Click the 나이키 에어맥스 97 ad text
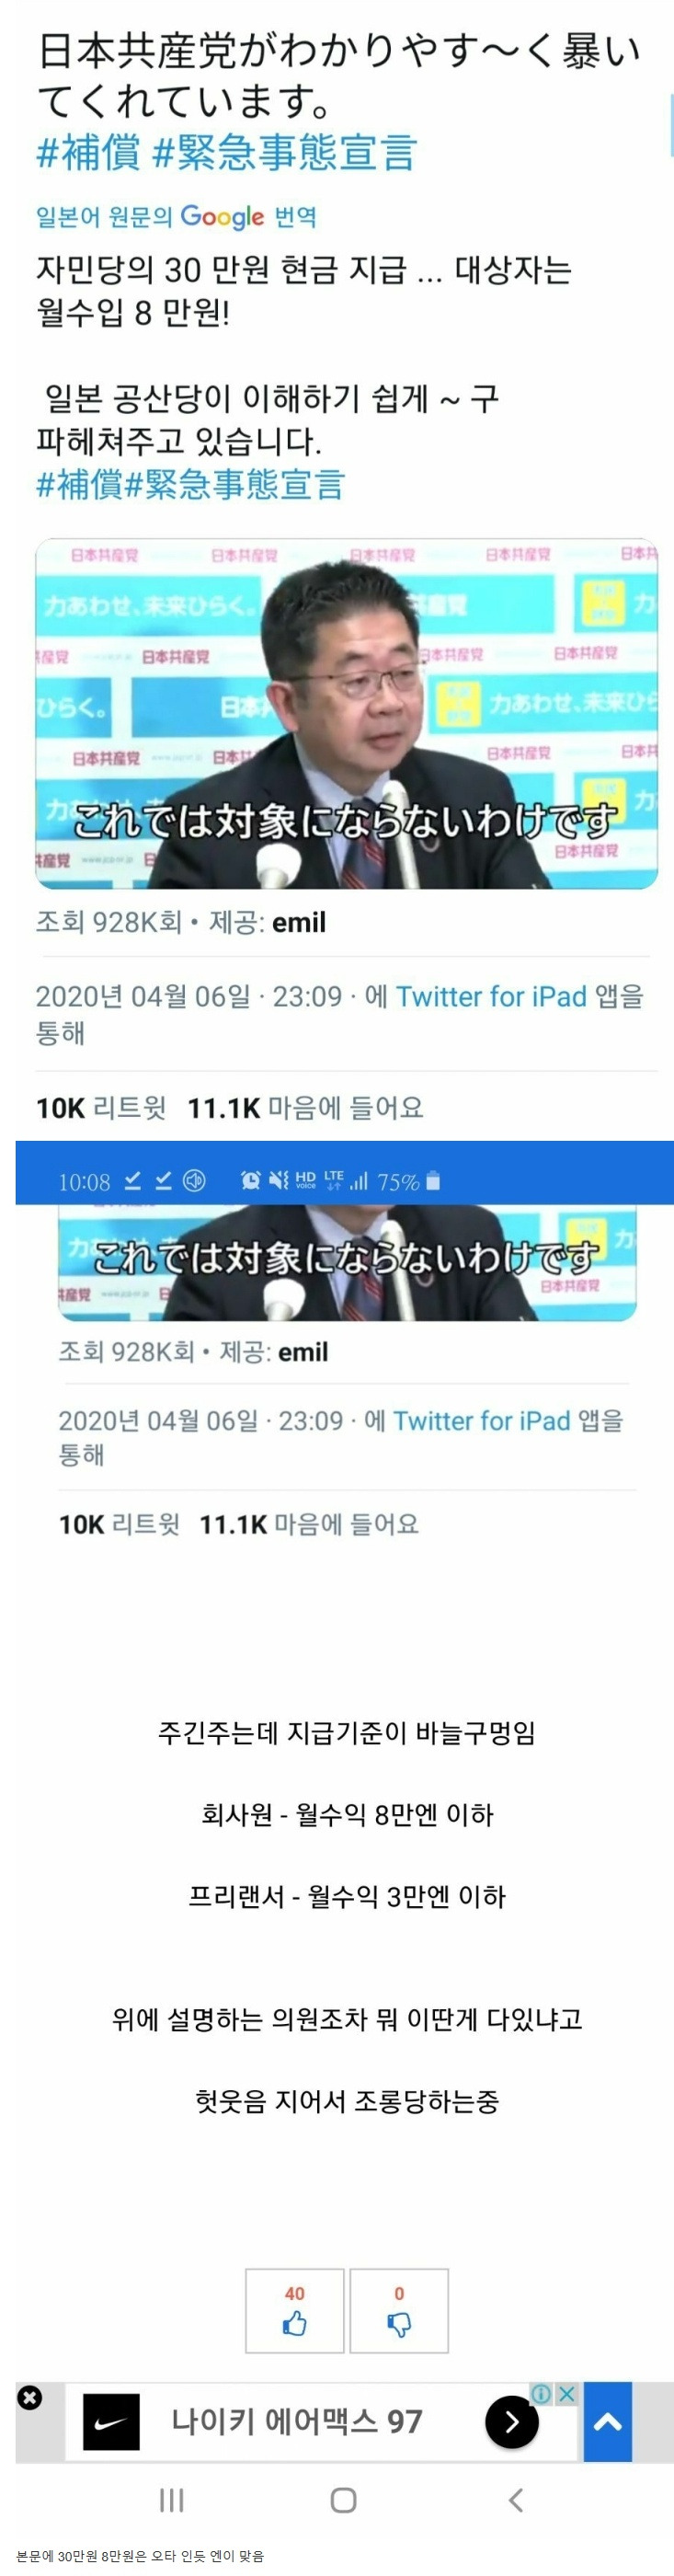 coord(297,2421)
